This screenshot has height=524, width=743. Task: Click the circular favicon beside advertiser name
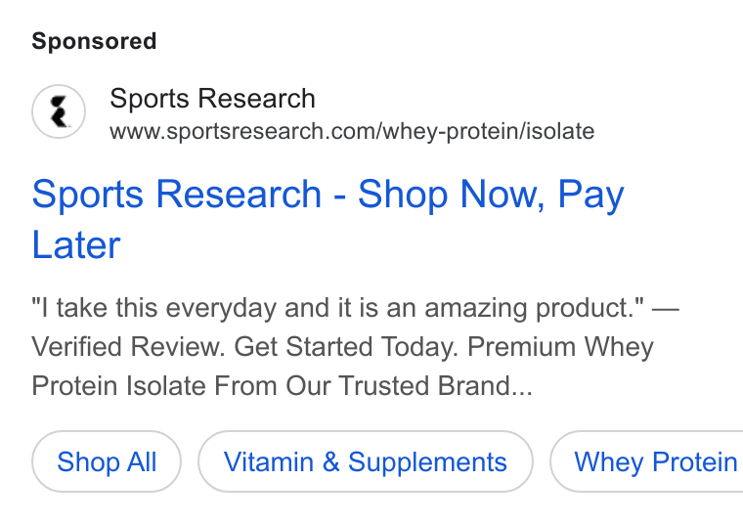click(x=59, y=111)
